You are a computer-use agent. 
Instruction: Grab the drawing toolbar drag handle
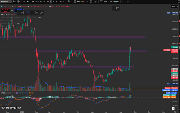(x=19, y=13)
